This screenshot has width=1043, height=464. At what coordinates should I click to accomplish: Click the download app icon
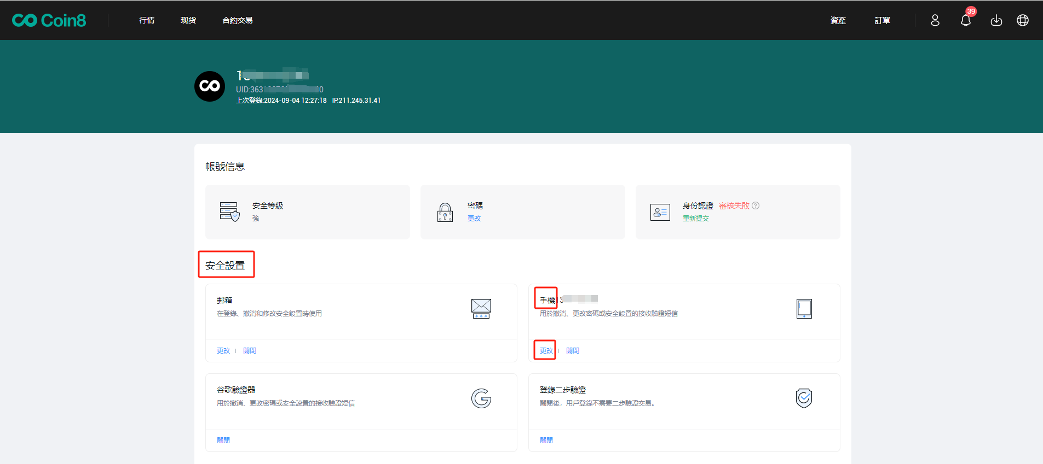coord(996,20)
